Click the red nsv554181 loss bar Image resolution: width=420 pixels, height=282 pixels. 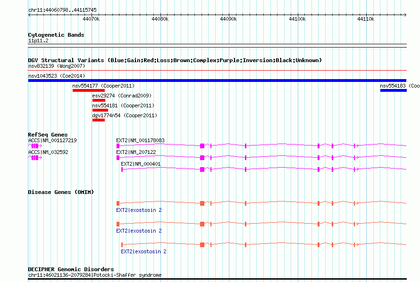point(100,110)
